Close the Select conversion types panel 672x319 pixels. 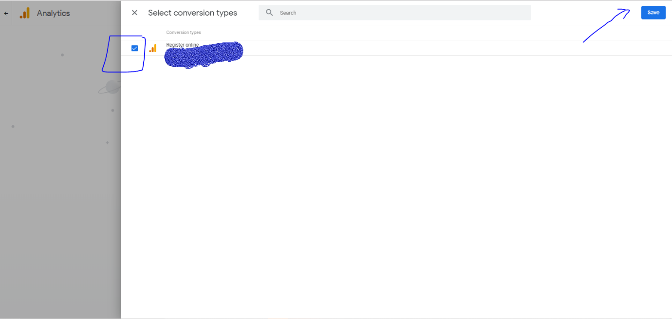(135, 13)
